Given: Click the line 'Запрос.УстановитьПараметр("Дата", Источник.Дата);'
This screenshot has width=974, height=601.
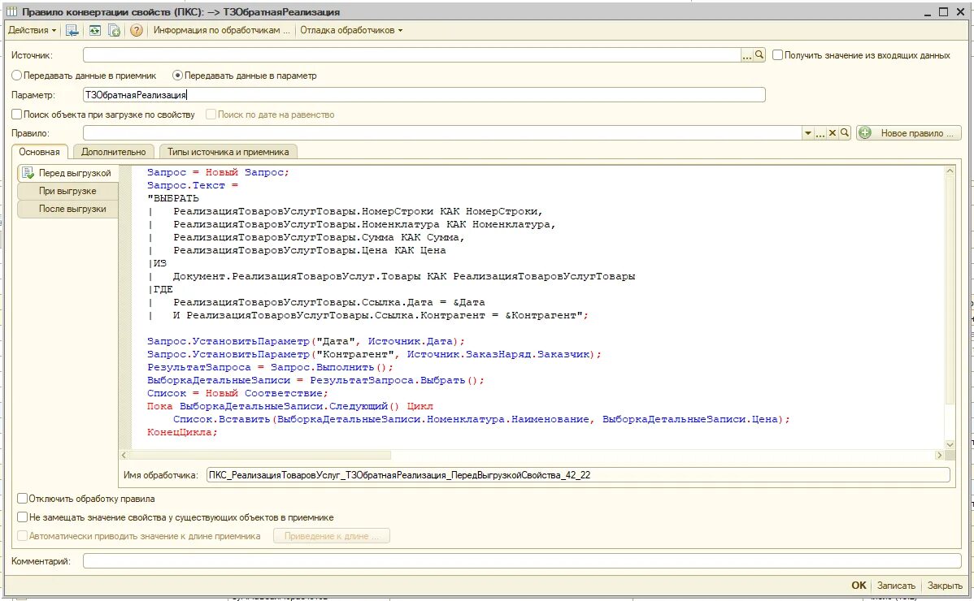Looking at the screenshot, I should tap(306, 341).
